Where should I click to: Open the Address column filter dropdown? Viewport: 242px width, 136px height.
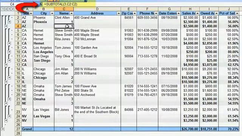click(118, 14)
